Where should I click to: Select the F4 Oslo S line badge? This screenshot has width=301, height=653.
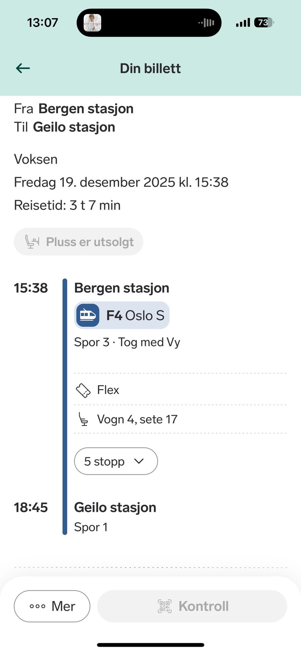pos(122,315)
